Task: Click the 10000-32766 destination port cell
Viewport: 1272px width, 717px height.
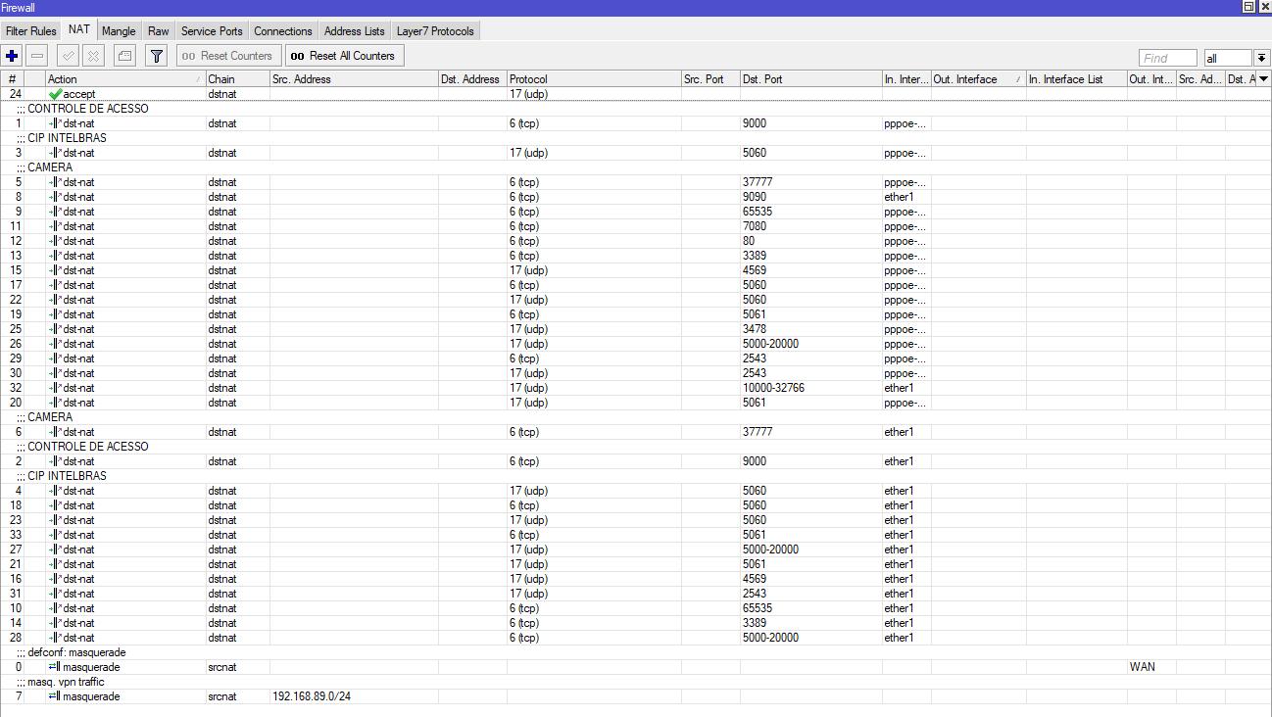Action: [x=811, y=388]
